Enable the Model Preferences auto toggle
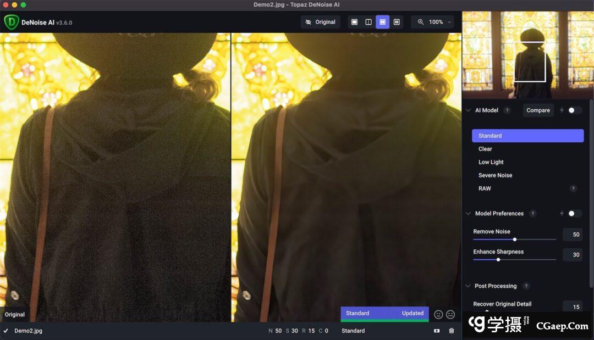This screenshot has height=340, width=594. pos(574,214)
